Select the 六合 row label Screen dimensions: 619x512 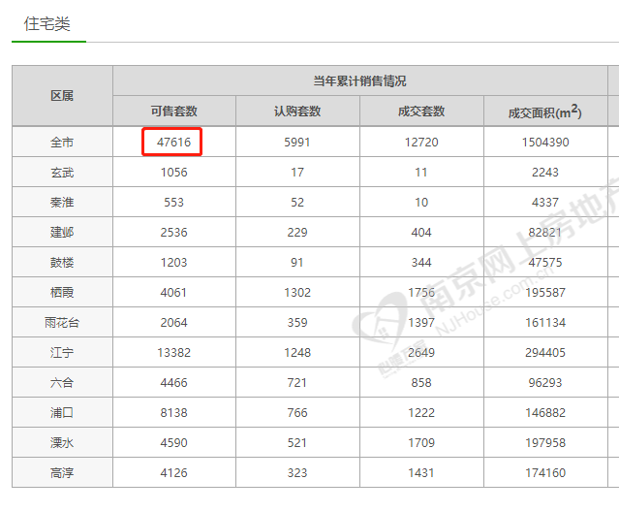tap(62, 382)
